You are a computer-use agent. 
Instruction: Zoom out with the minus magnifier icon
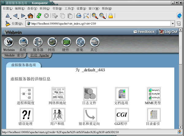102,16
